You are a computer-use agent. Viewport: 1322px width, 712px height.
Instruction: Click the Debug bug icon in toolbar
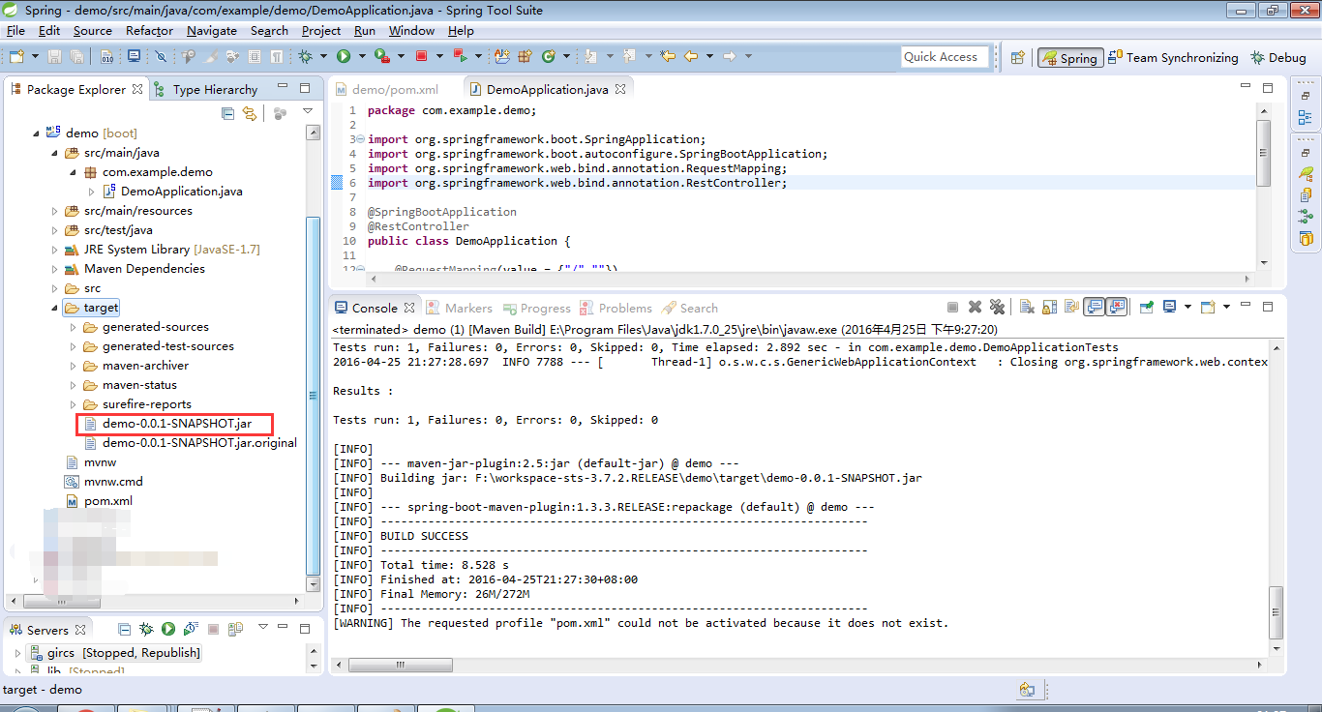pos(306,56)
